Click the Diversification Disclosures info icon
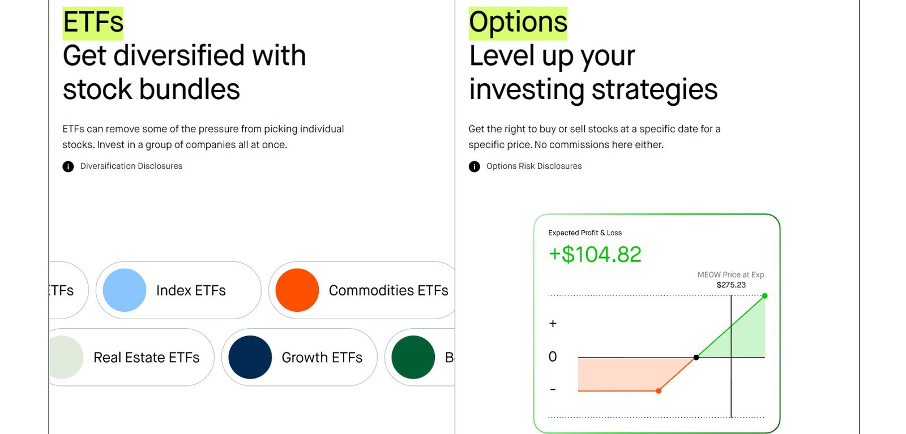906x434 pixels. tap(68, 166)
